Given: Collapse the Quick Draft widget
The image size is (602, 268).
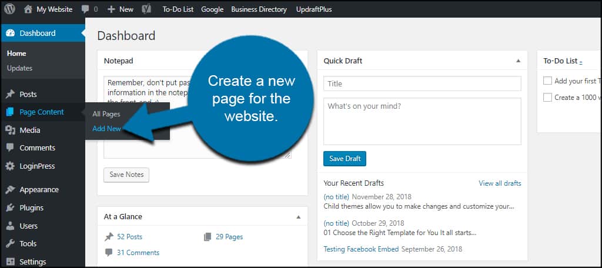Looking at the screenshot, I should point(519,61).
